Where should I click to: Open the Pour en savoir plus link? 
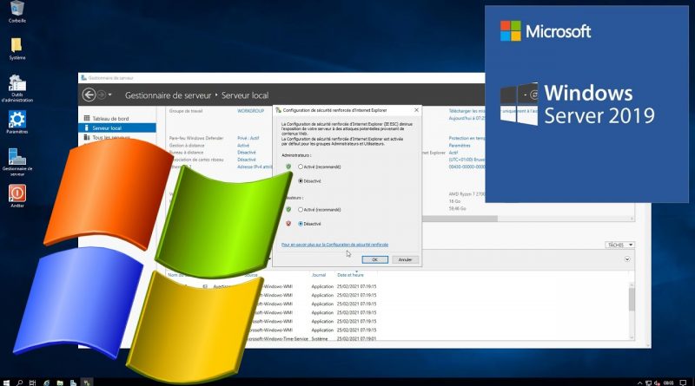(334, 245)
